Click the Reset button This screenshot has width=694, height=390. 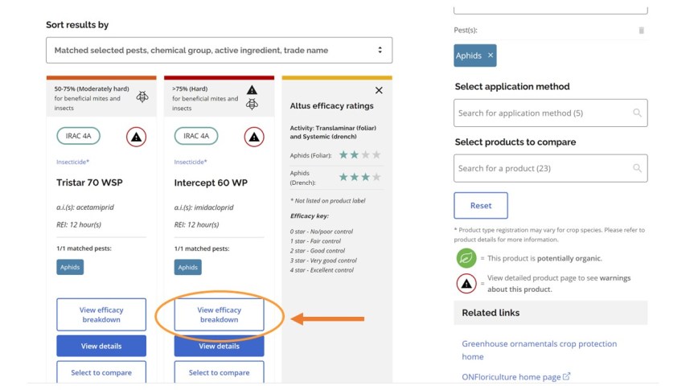(481, 205)
